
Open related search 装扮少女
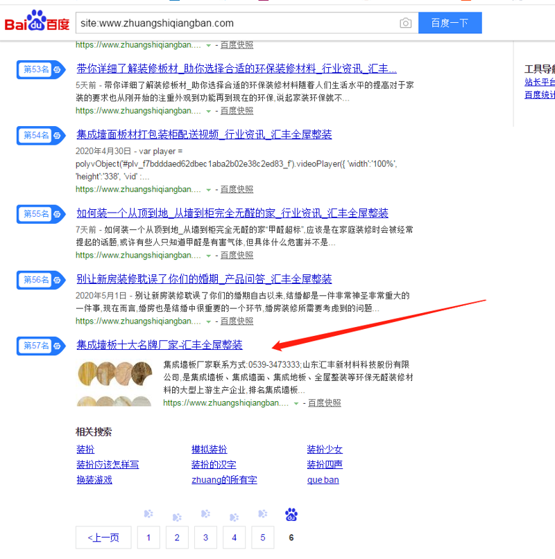coord(325,449)
